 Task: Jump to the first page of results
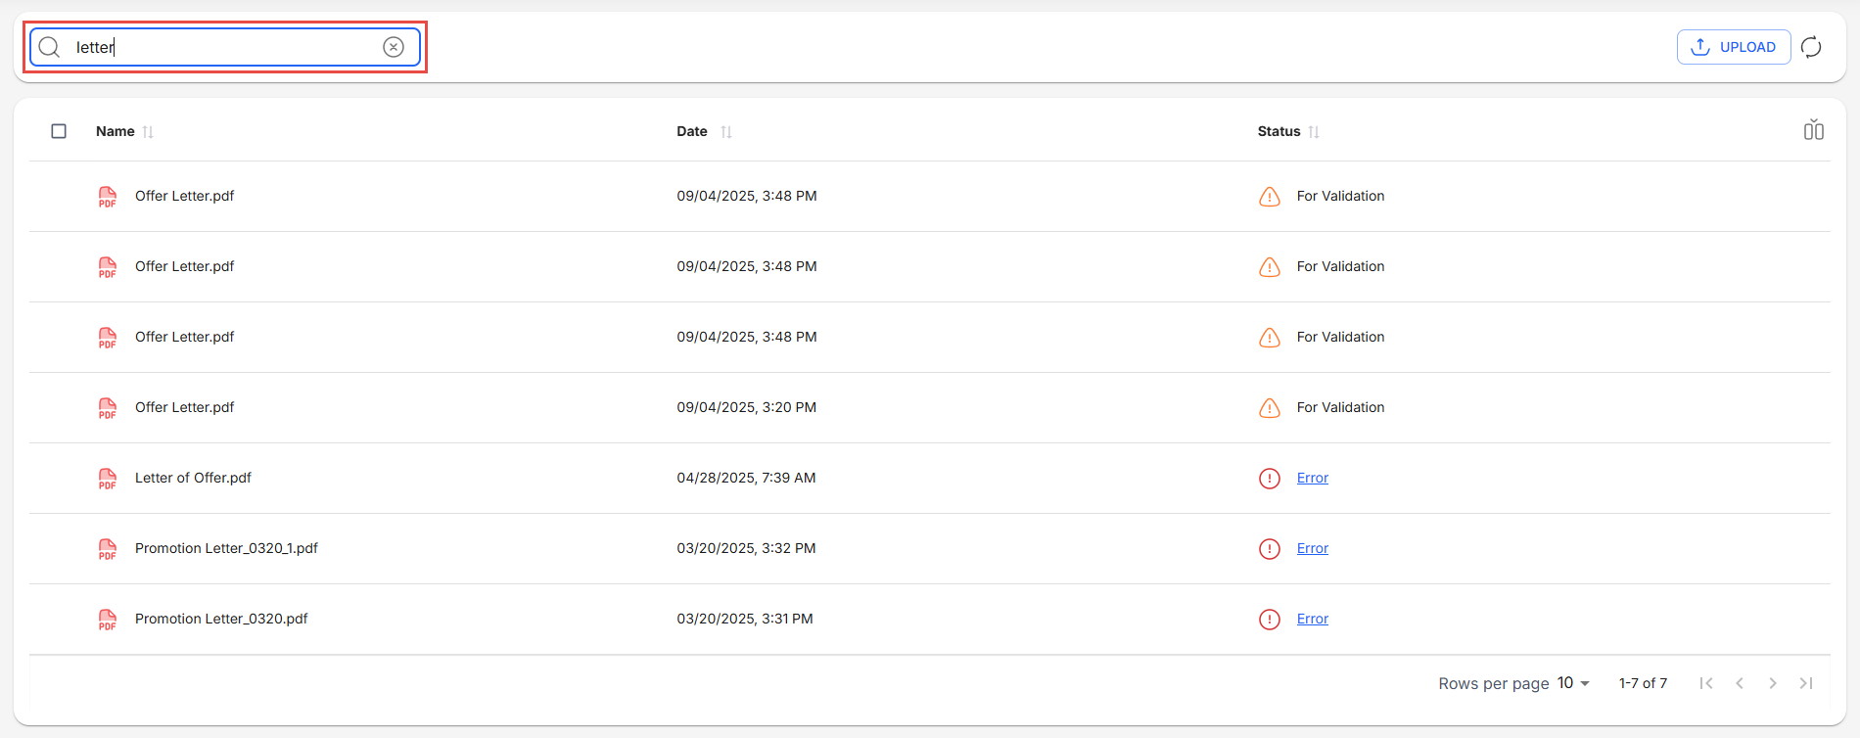click(x=1706, y=683)
